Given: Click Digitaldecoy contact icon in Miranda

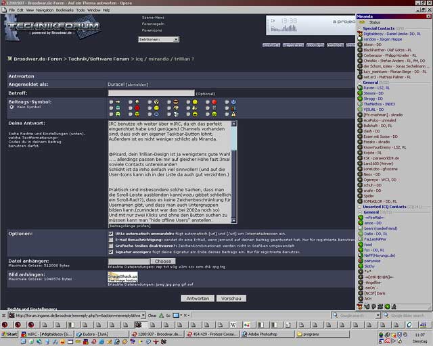Looking at the screenshot, I should [360, 34].
